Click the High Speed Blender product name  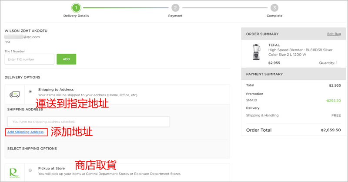[x=299, y=52]
